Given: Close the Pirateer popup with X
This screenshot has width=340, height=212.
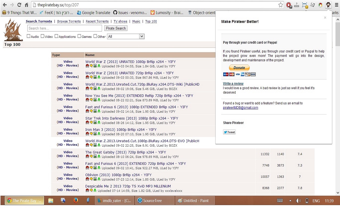Looking at the screenshot, I should [x=325, y=18].
